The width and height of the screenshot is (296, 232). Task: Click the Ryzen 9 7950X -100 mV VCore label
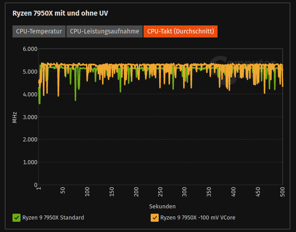click(x=198, y=218)
